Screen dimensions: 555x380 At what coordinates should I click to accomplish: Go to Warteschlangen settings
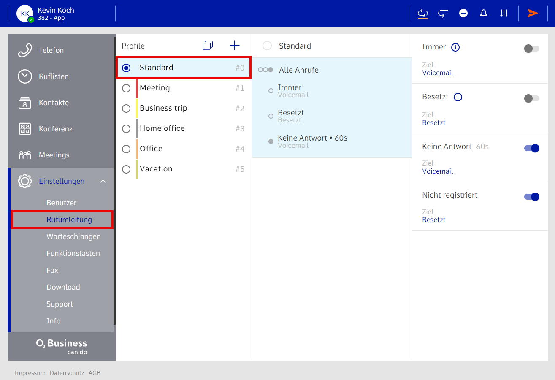point(73,236)
